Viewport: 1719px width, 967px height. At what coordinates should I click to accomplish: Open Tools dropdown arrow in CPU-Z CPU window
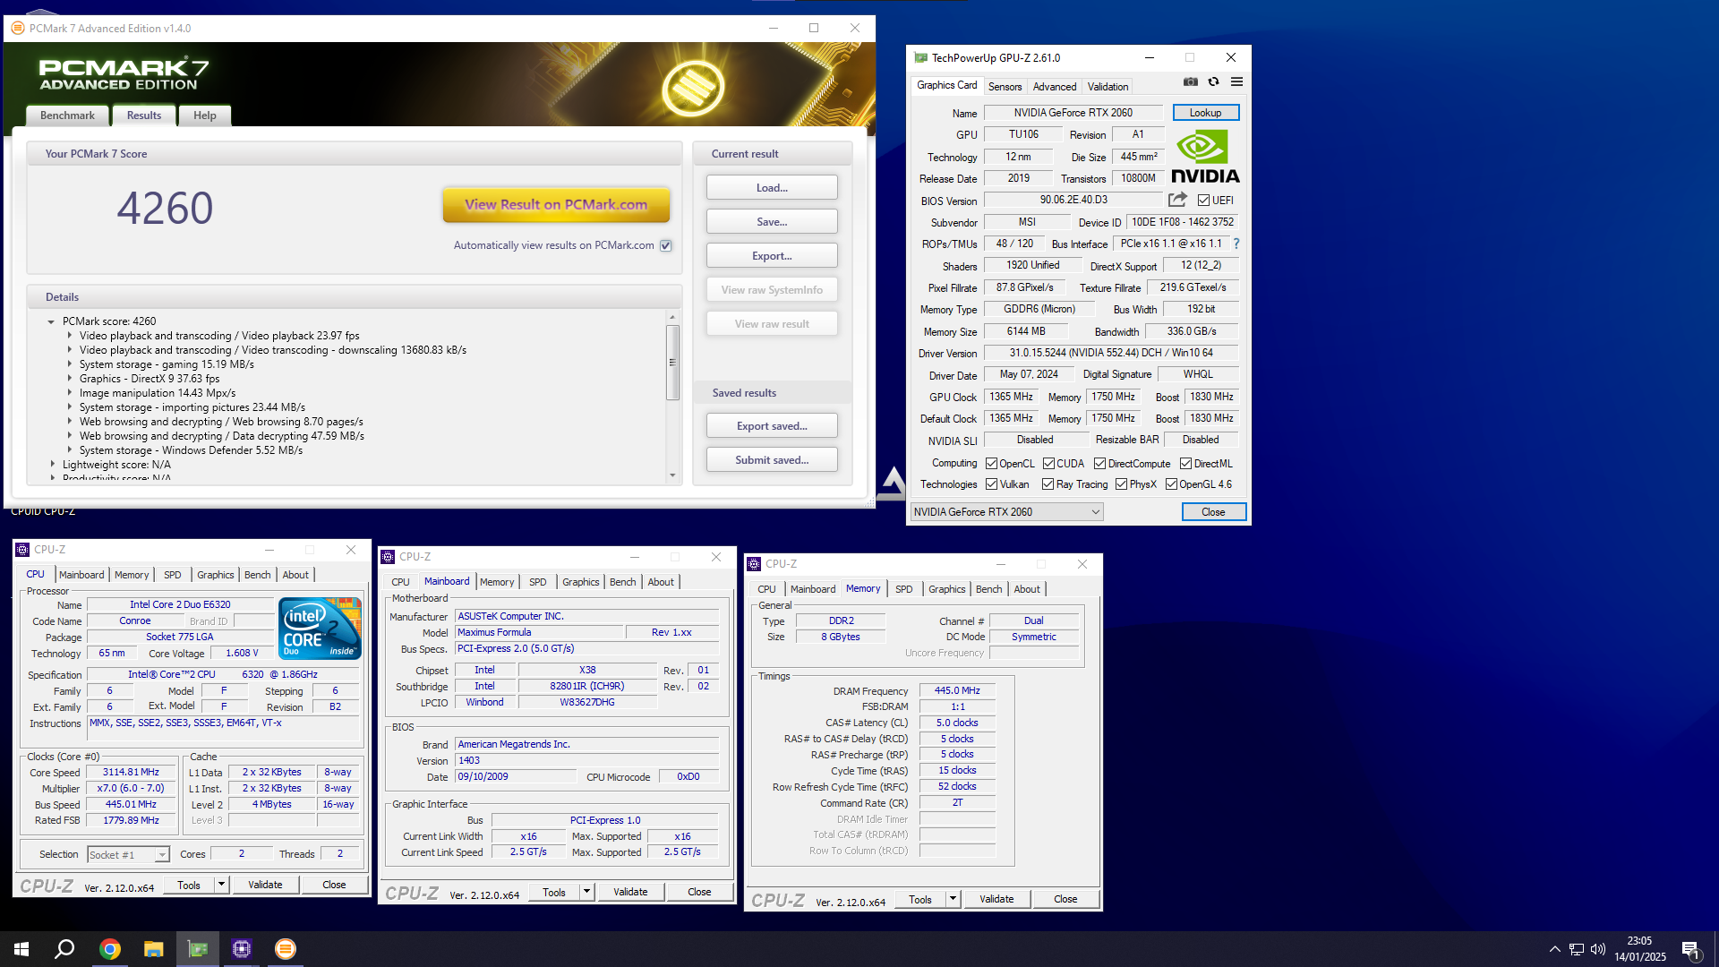tap(221, 885)
